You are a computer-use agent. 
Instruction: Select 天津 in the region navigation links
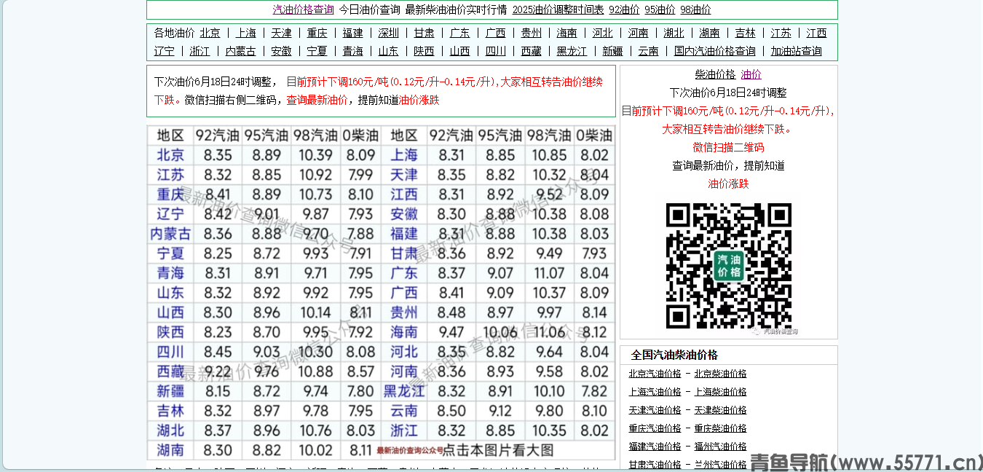pos(281,33)
